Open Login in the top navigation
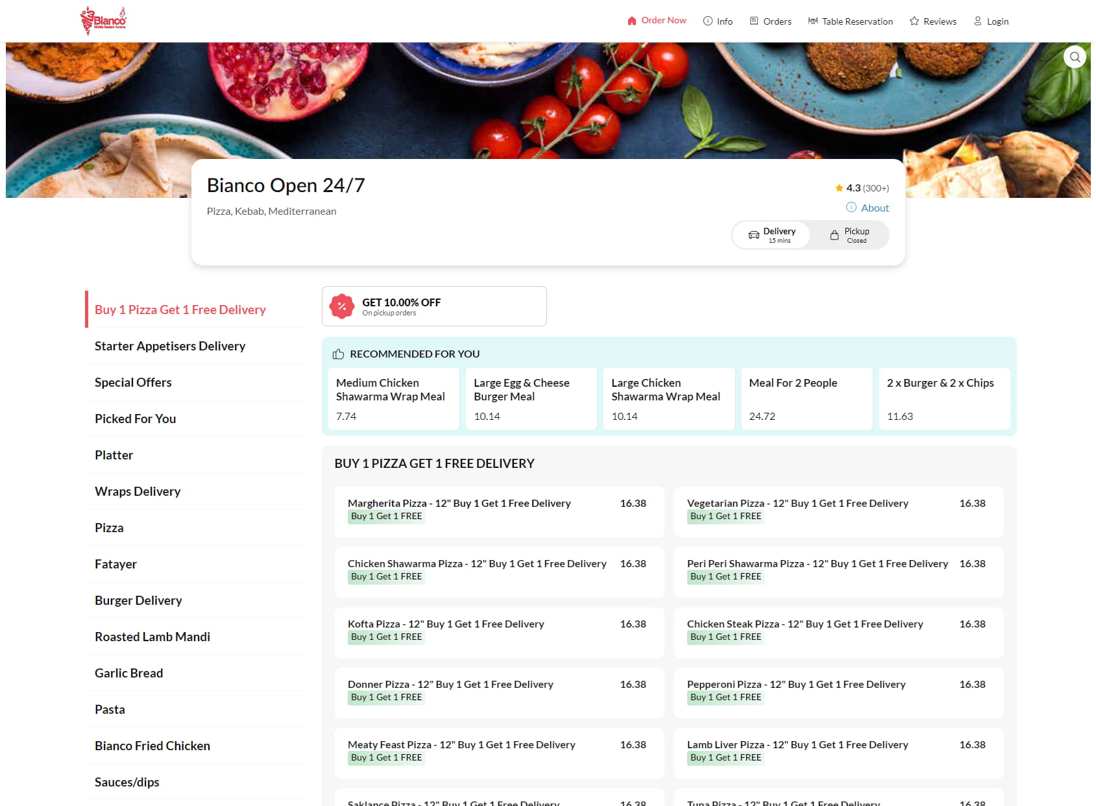Screen dimensions: 1096x806 click(991, 21)
